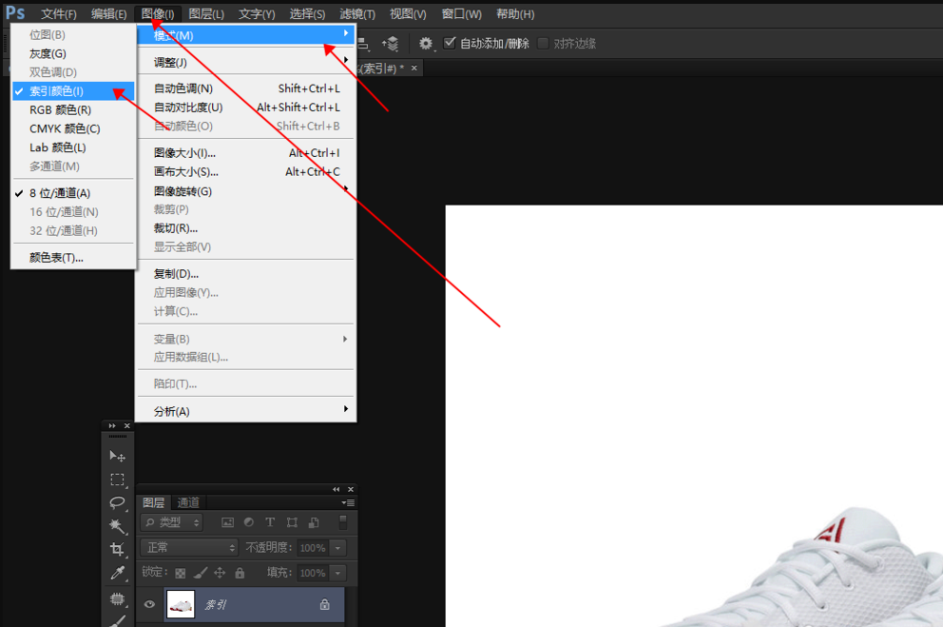This screenshot has height=627, width=943.
Task: Click the shape layer filter icon
Action: (x=292, y=522)
